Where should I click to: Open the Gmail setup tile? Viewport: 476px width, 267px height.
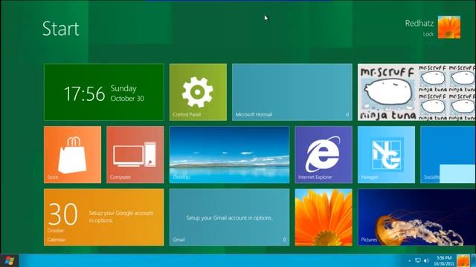pos(229,217)
